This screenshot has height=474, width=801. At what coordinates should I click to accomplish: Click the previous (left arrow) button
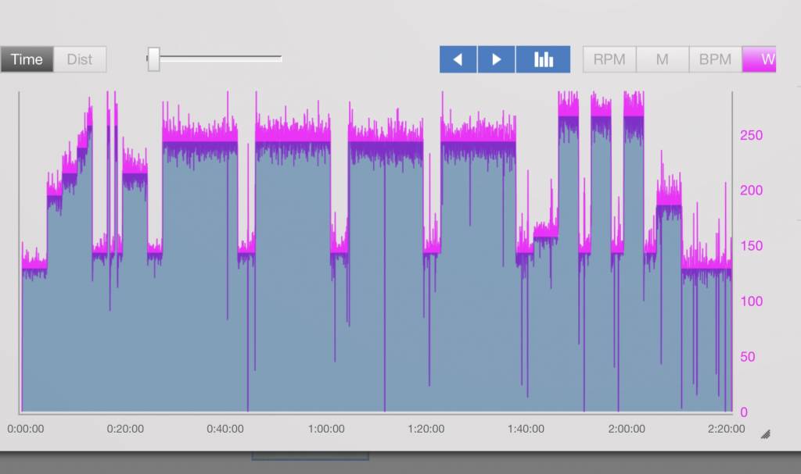458,59
